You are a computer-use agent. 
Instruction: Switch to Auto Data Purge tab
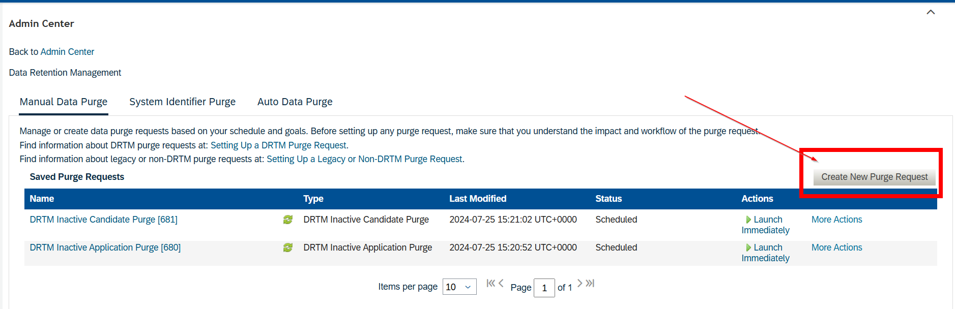(x=295, y=102)
